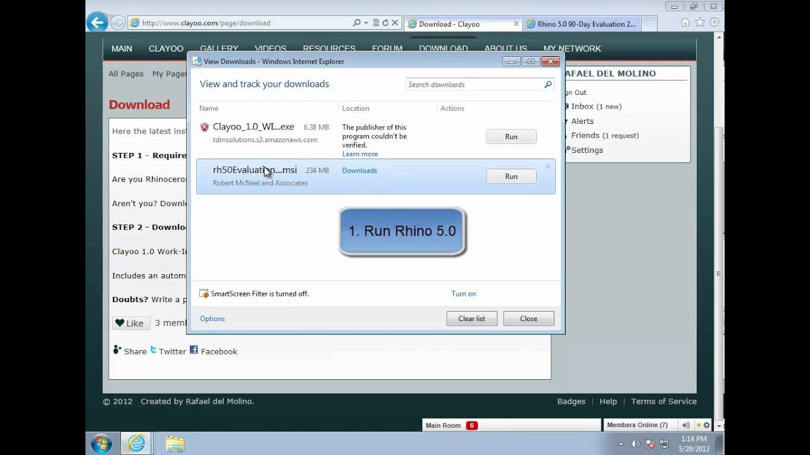Like the page with heart button
The image size is (810, 455).
131,323
